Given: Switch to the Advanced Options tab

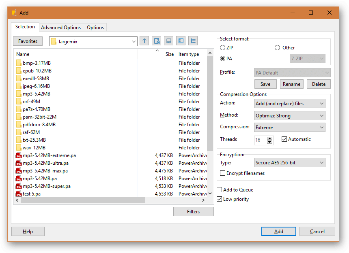Looking at the screenshot, I should (61, 28).
